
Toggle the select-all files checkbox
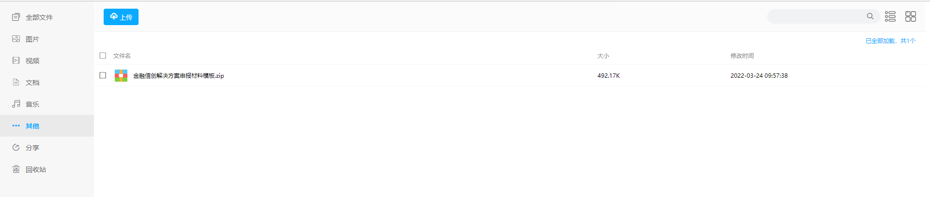point(103,56)
